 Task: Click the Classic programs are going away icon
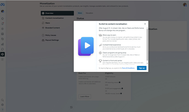coord(100,53)
